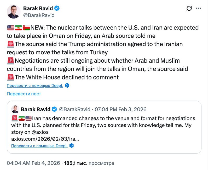209x170 pixels.
Task: Click the Grok slashed-circle icon
Action: 189,9
